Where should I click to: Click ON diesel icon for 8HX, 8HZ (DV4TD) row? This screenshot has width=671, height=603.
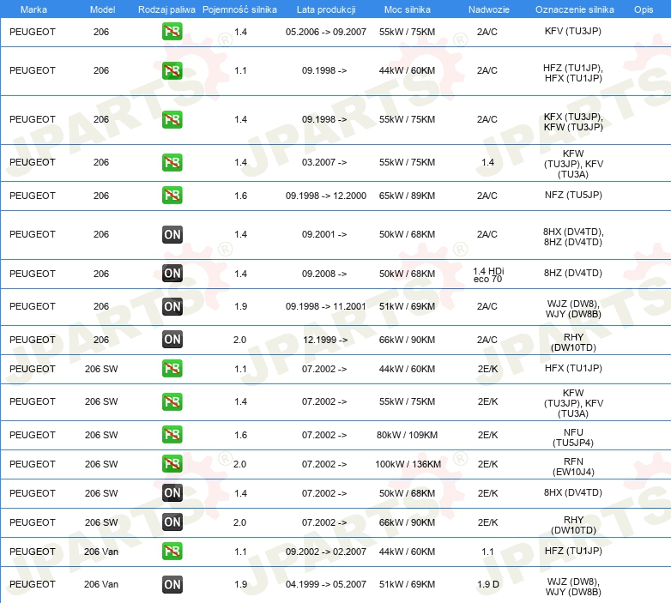[x=172, y=234]
